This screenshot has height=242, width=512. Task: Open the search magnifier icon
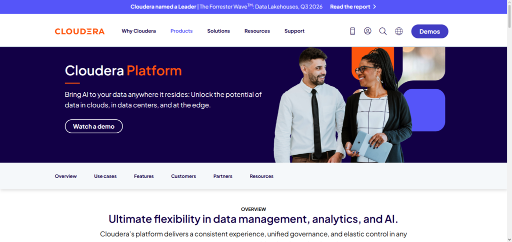[x=383, y=31]
